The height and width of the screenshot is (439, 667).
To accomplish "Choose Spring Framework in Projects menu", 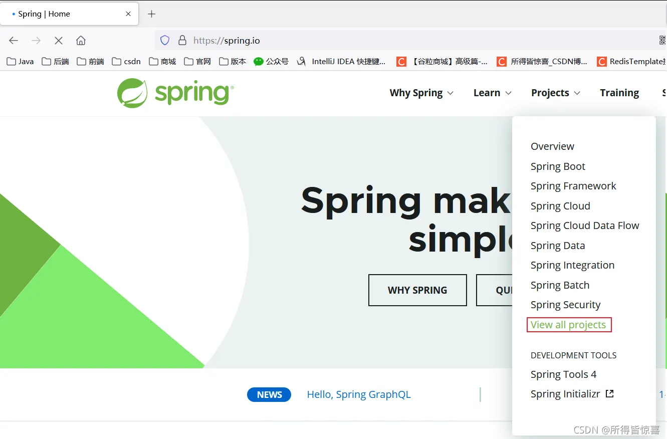I will point(573,186).
